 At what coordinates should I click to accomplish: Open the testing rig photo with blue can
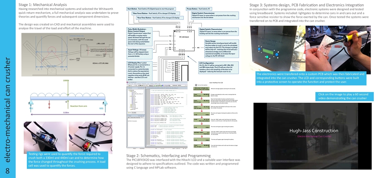point(45,138)
